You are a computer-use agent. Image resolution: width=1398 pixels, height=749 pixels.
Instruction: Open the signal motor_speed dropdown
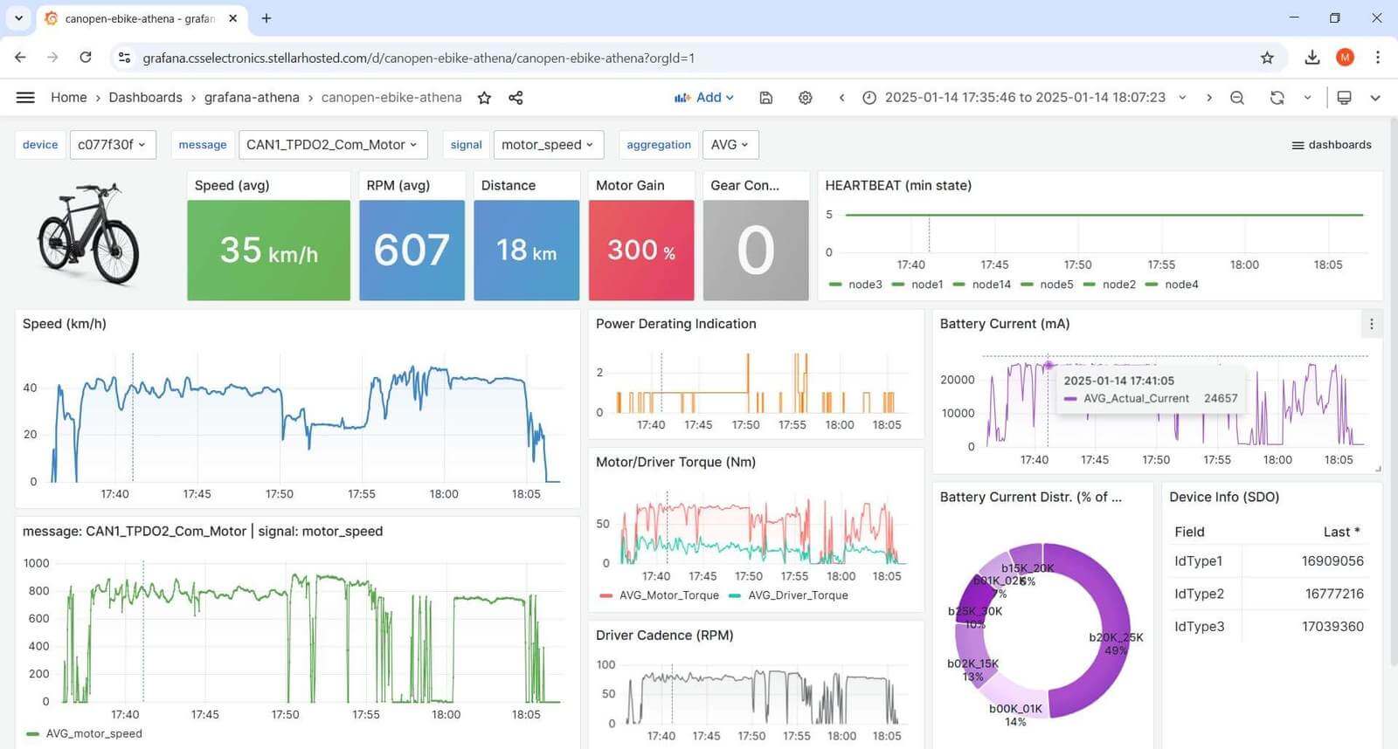click(x=548, y=145)
